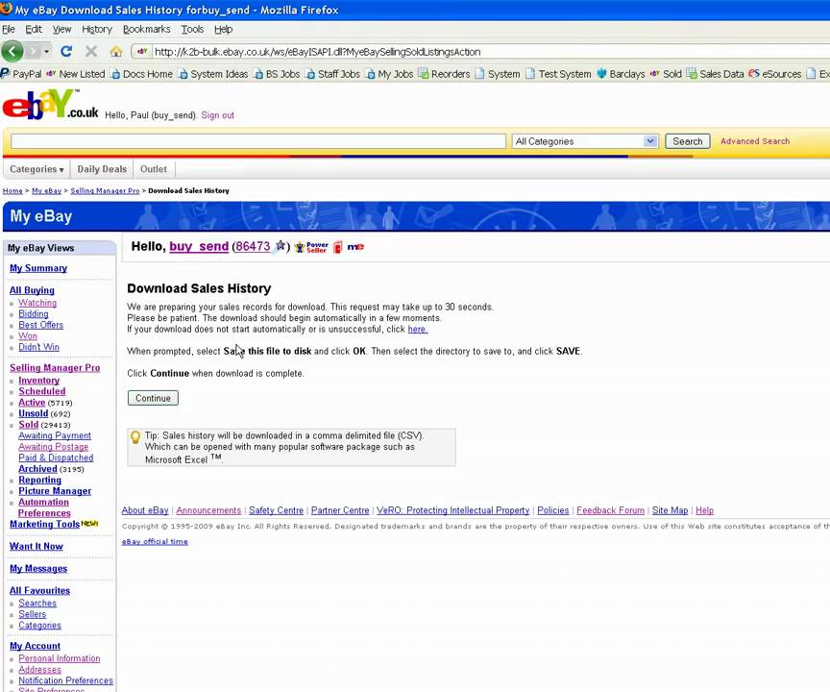
Task: Open the Marketing Tools sidebar link
Action: (44, 524)
